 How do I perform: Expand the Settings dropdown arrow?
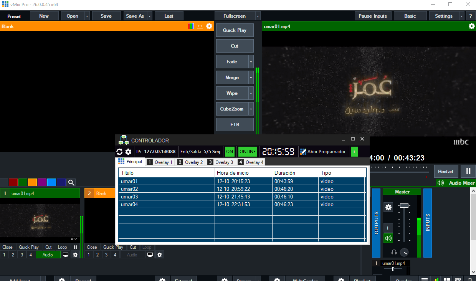pos(461,16)
